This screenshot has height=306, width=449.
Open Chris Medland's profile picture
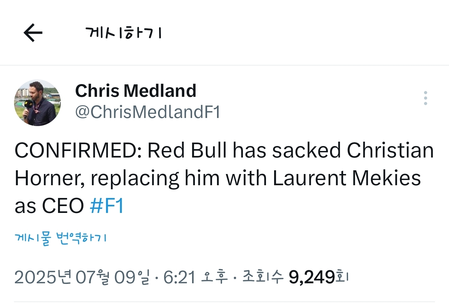tap(37, 103)
